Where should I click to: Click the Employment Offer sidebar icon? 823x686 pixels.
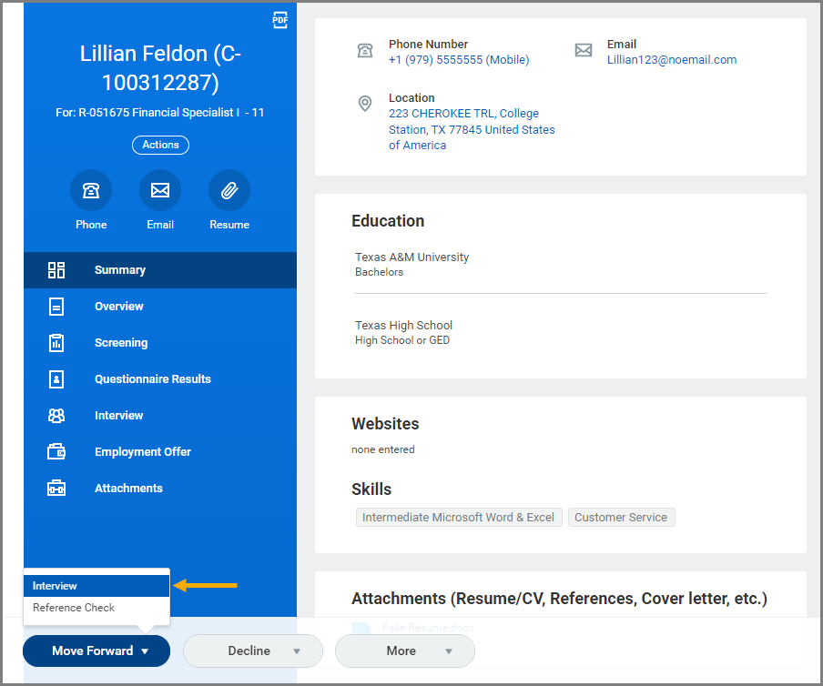click(x=56, y=452)
